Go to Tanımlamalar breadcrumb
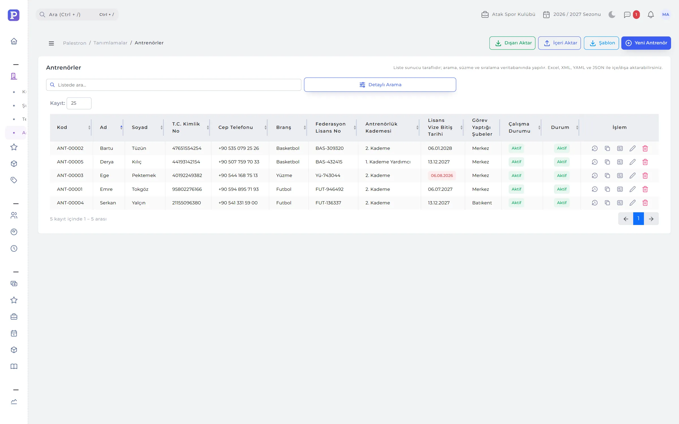679x424 pixels. tap(110, 43)
